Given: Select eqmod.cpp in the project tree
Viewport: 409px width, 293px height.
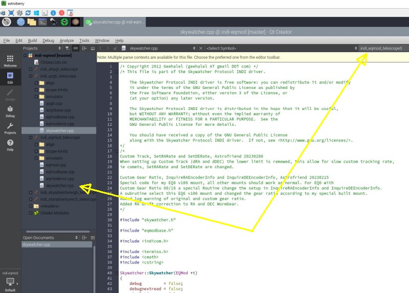Looking at the screenshot, I should (56, 165).
